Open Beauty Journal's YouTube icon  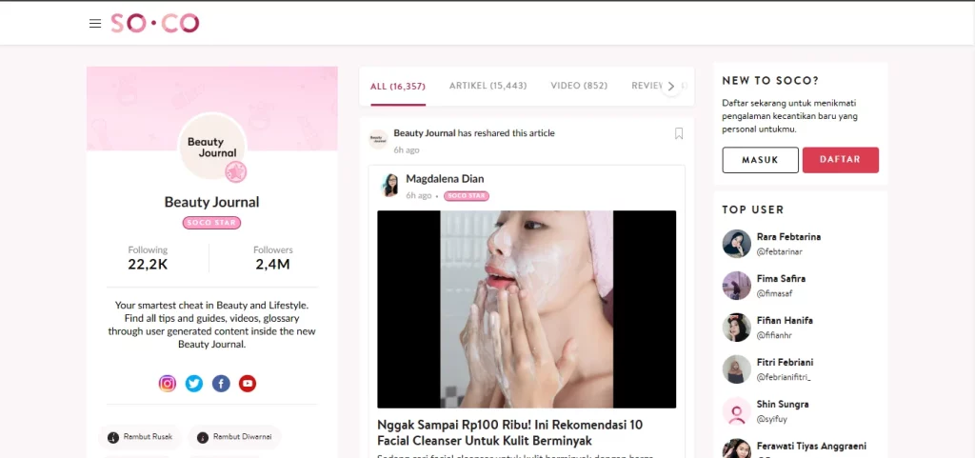pos(248,384)
